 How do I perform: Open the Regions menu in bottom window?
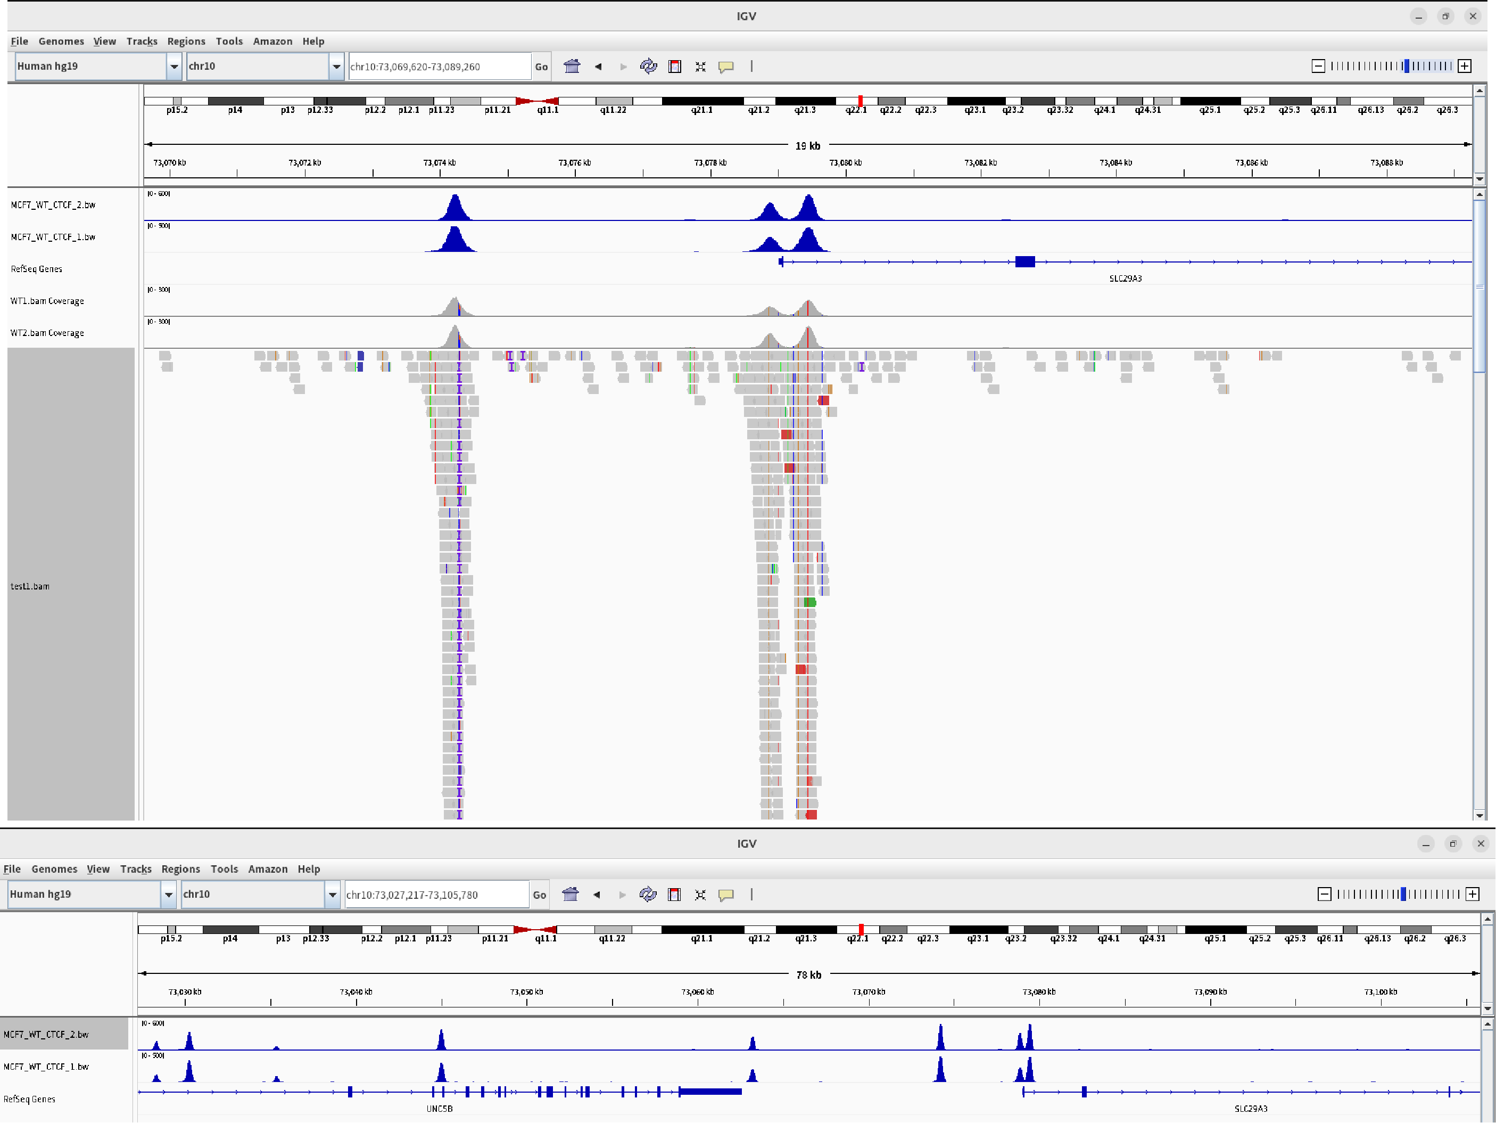coord(180,868)
